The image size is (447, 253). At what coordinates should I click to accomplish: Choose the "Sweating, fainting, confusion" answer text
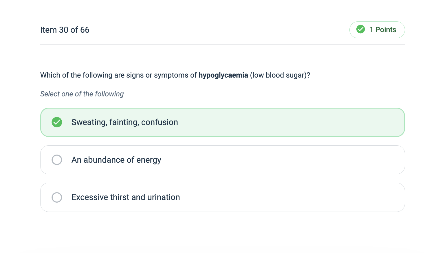124,122
